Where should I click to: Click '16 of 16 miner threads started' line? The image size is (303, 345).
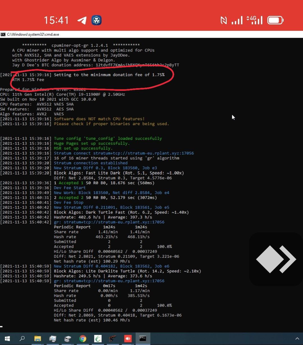[x=89, y=158]
